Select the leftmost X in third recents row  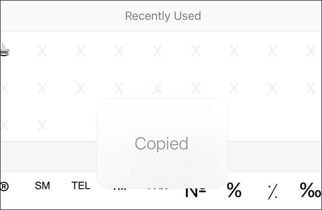[4, 126]
